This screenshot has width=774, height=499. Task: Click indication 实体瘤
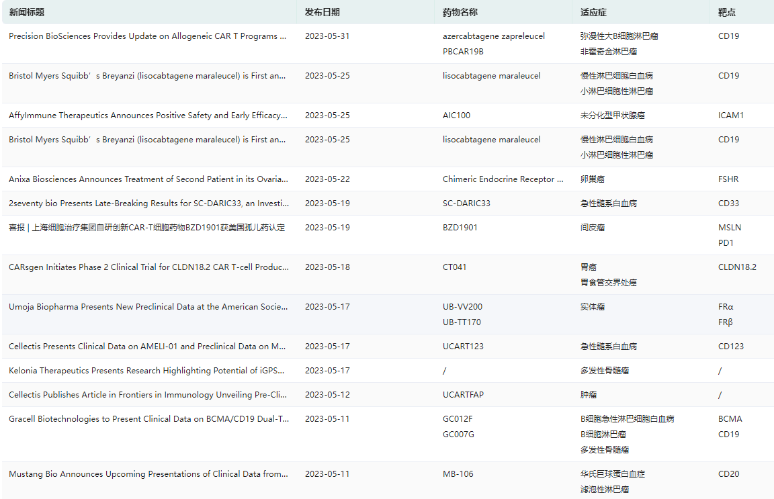tap(593, 306)
